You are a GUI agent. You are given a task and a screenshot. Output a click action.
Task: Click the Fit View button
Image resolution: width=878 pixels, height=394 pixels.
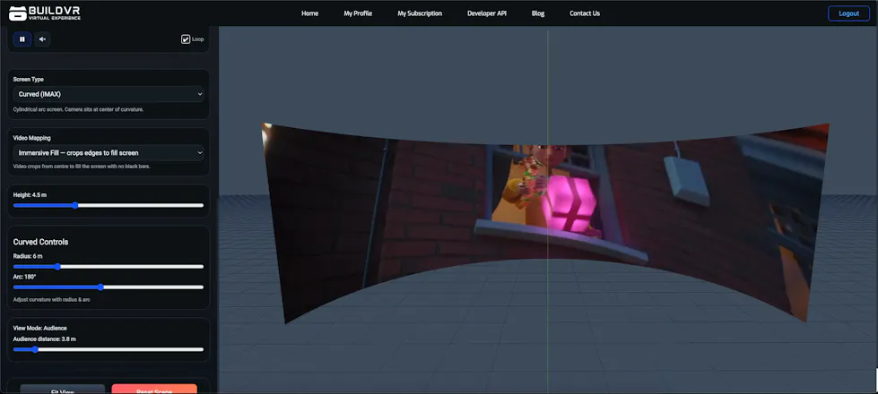point(63,389)
